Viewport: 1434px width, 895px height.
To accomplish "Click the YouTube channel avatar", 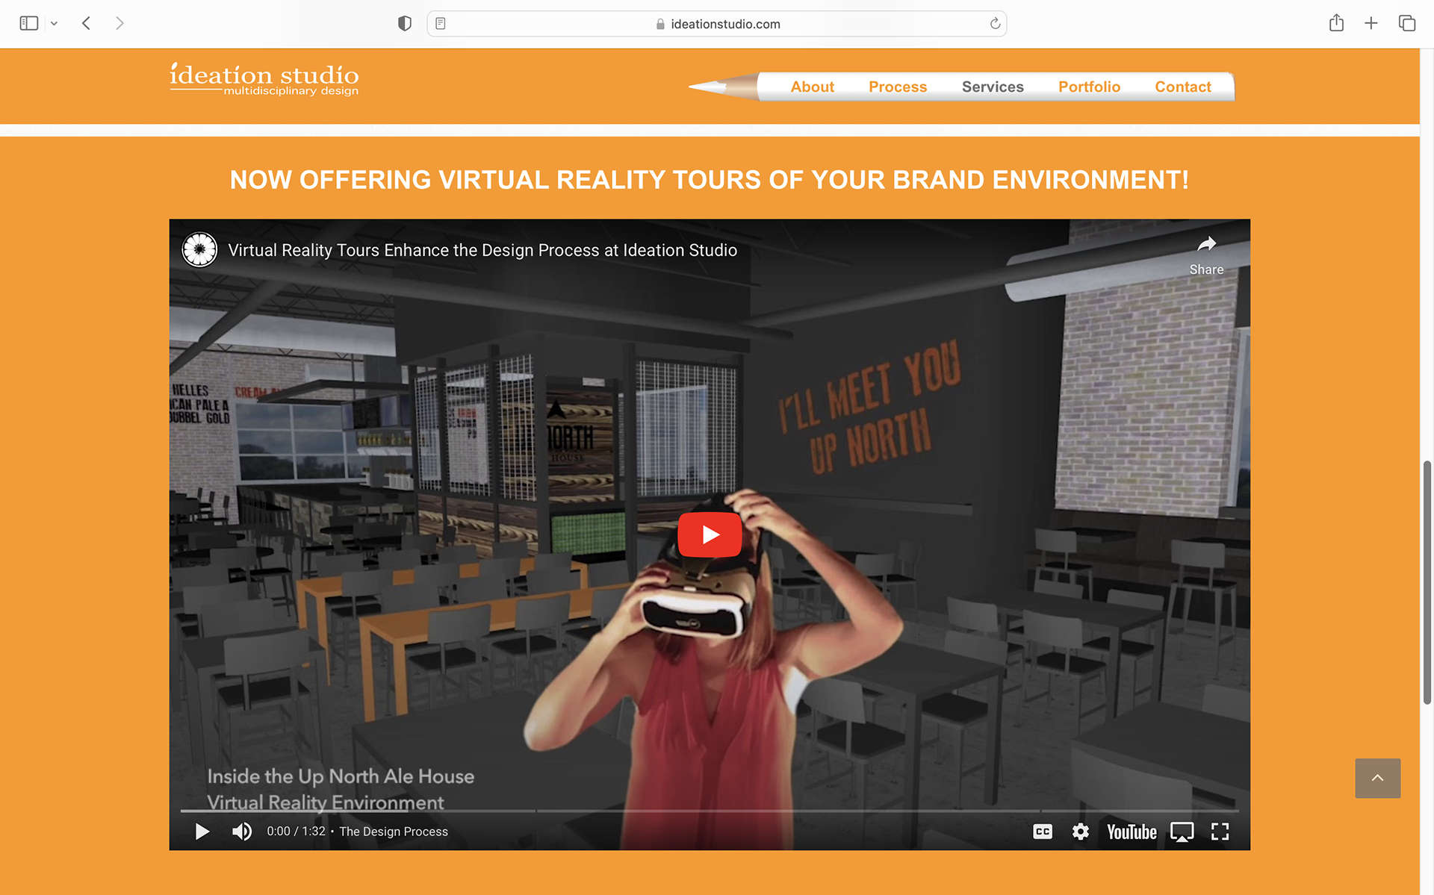I will [x=199, y=249].
